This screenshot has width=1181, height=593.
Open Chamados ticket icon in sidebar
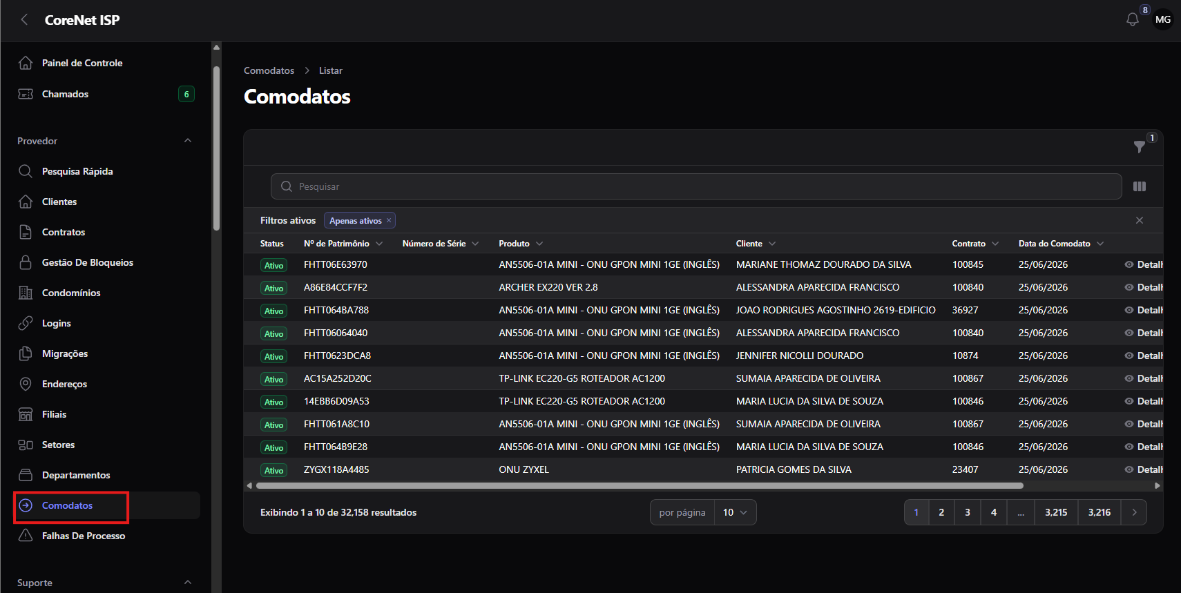(26, 94)
